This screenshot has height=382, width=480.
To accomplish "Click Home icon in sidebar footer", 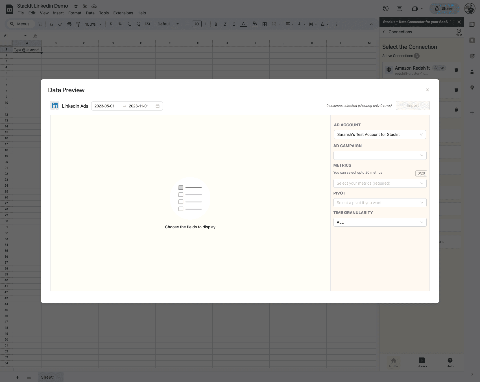I will 393,363.
